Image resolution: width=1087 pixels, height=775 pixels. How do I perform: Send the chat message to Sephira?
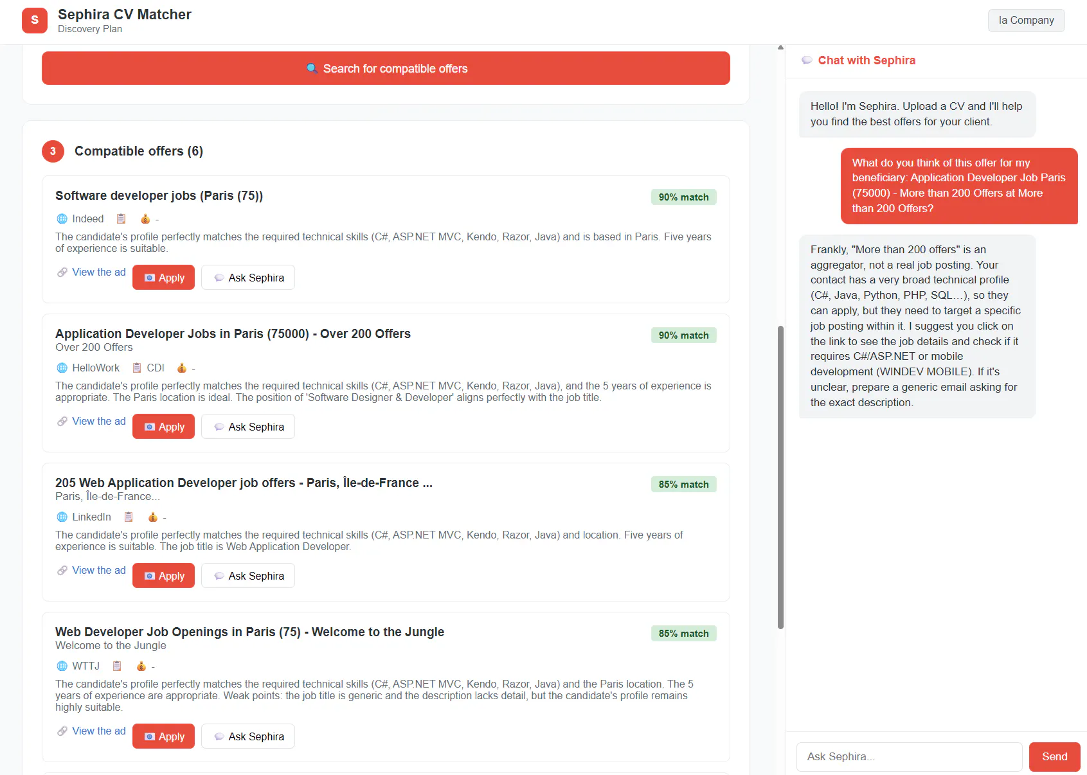click(x=1054, y=757)
